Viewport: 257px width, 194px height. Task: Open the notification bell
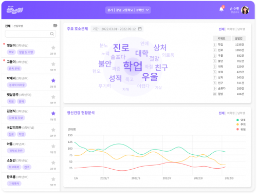click(222, 9)
